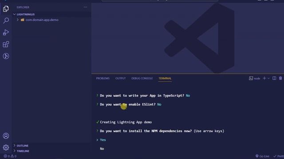The height and width of the screenshot is (159, 284).
Task: Kill terminal with trash icon
Action: tap(280, 78)
